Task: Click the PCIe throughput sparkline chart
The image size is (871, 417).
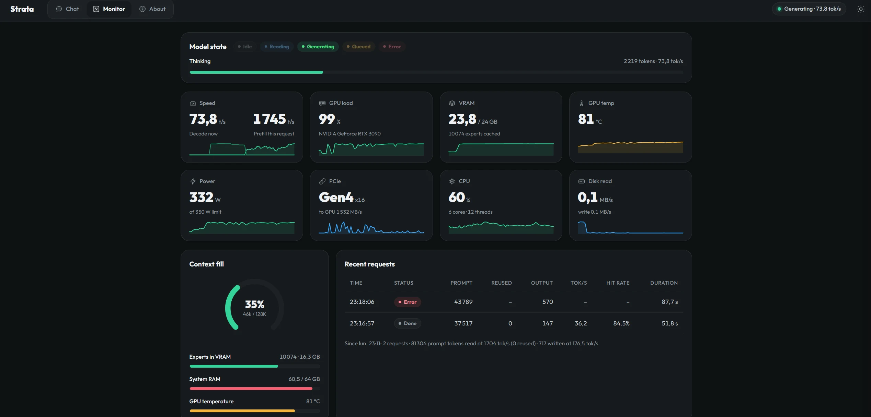Action: click(371, 227)
